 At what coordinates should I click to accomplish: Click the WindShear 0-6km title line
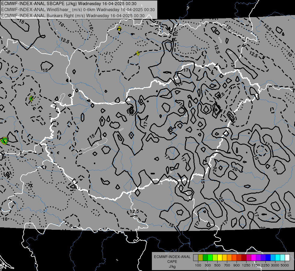78,10
